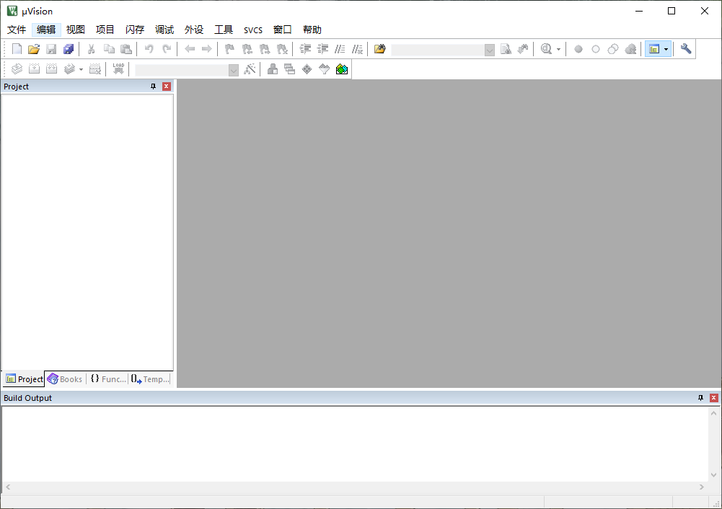Open the colorful Pack Installer icon
The height and width of the screenshot is (509, 722).
pos(342,69)
